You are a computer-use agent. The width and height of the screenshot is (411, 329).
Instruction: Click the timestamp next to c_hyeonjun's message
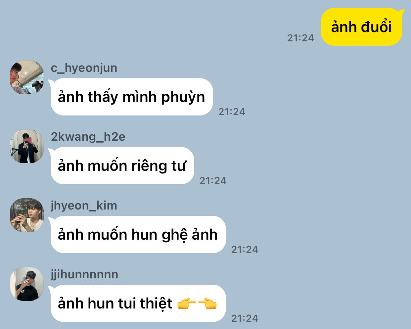pyautogui.click(x=232, y=112)
